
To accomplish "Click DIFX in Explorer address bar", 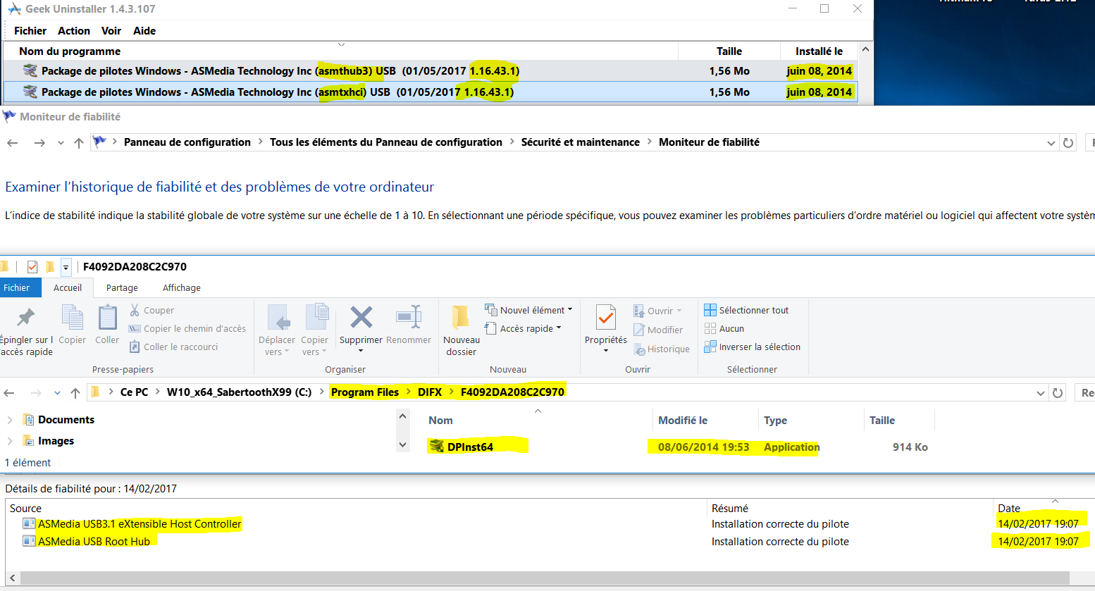I will tap(430, 392).
